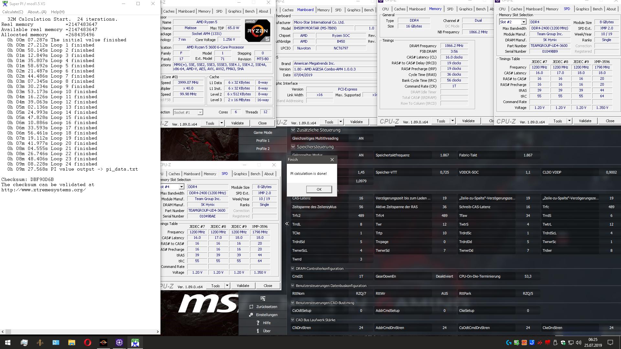Click the Speichertaktfrequenz 1.867 value
This screenshot has height=349, width=621.
(x=444, y=155)
